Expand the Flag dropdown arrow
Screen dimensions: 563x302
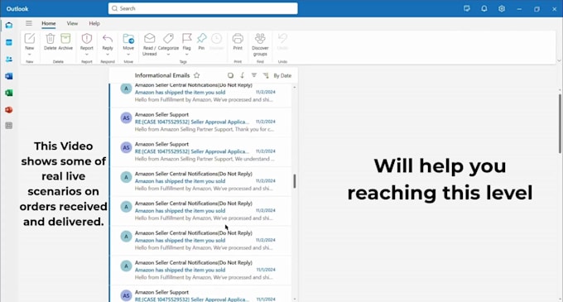coord(187,55)
